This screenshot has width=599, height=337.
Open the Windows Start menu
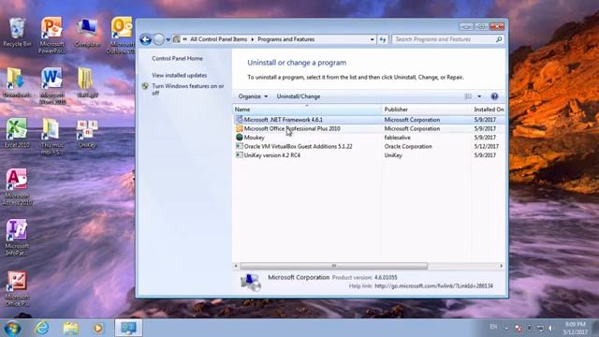click(x=12, y=329)
